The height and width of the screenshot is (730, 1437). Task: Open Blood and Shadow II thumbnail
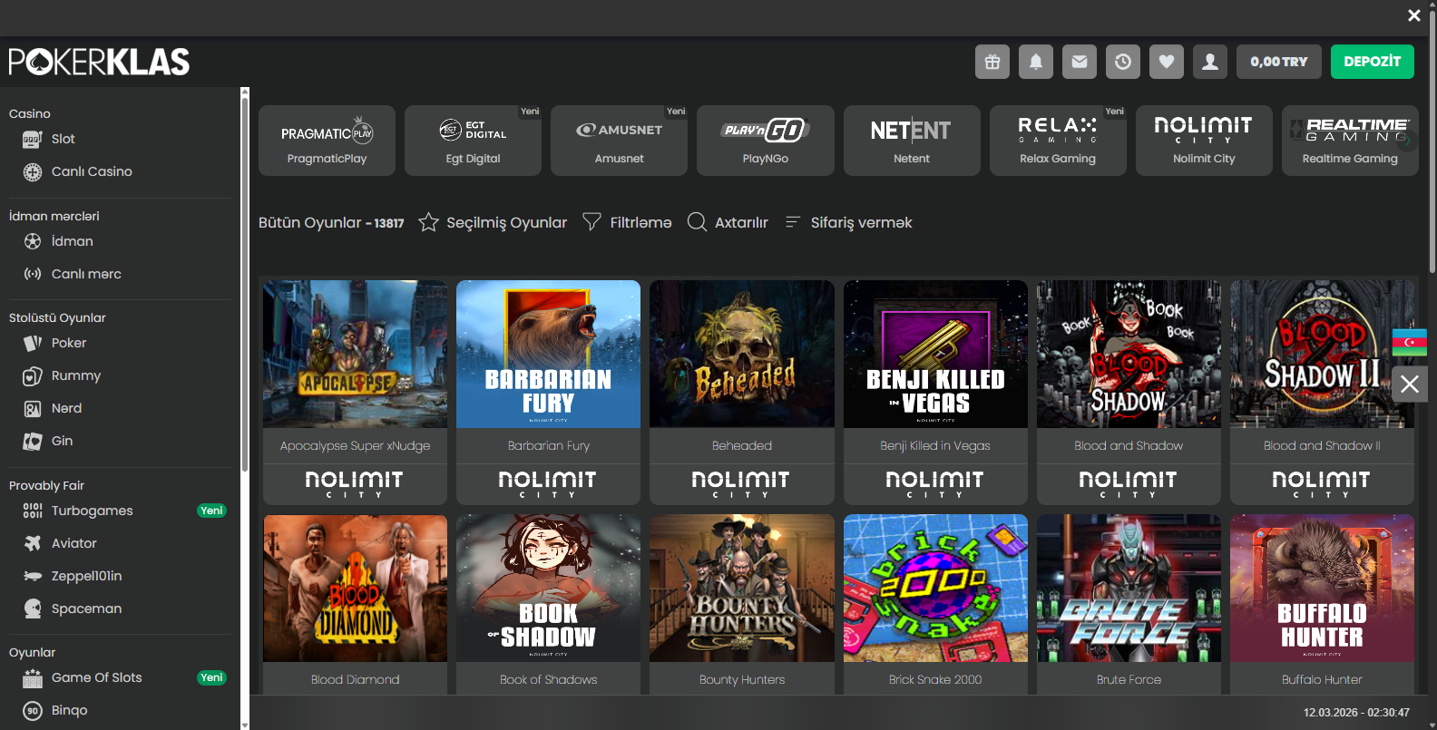tap(1322, 354)
